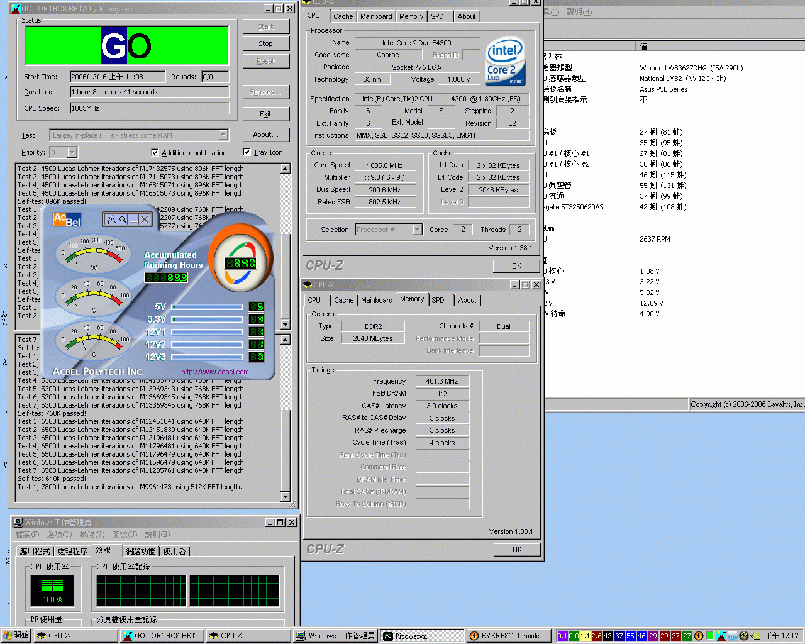Click the Sensors... button in ORTHOS
The image size is (805, 644).
point(266,92)
